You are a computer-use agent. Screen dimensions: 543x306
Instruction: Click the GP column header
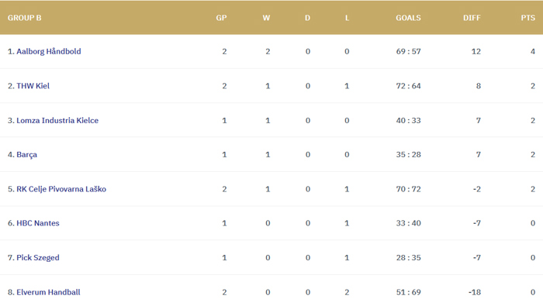pyautogui.click(x=221, y=18)
